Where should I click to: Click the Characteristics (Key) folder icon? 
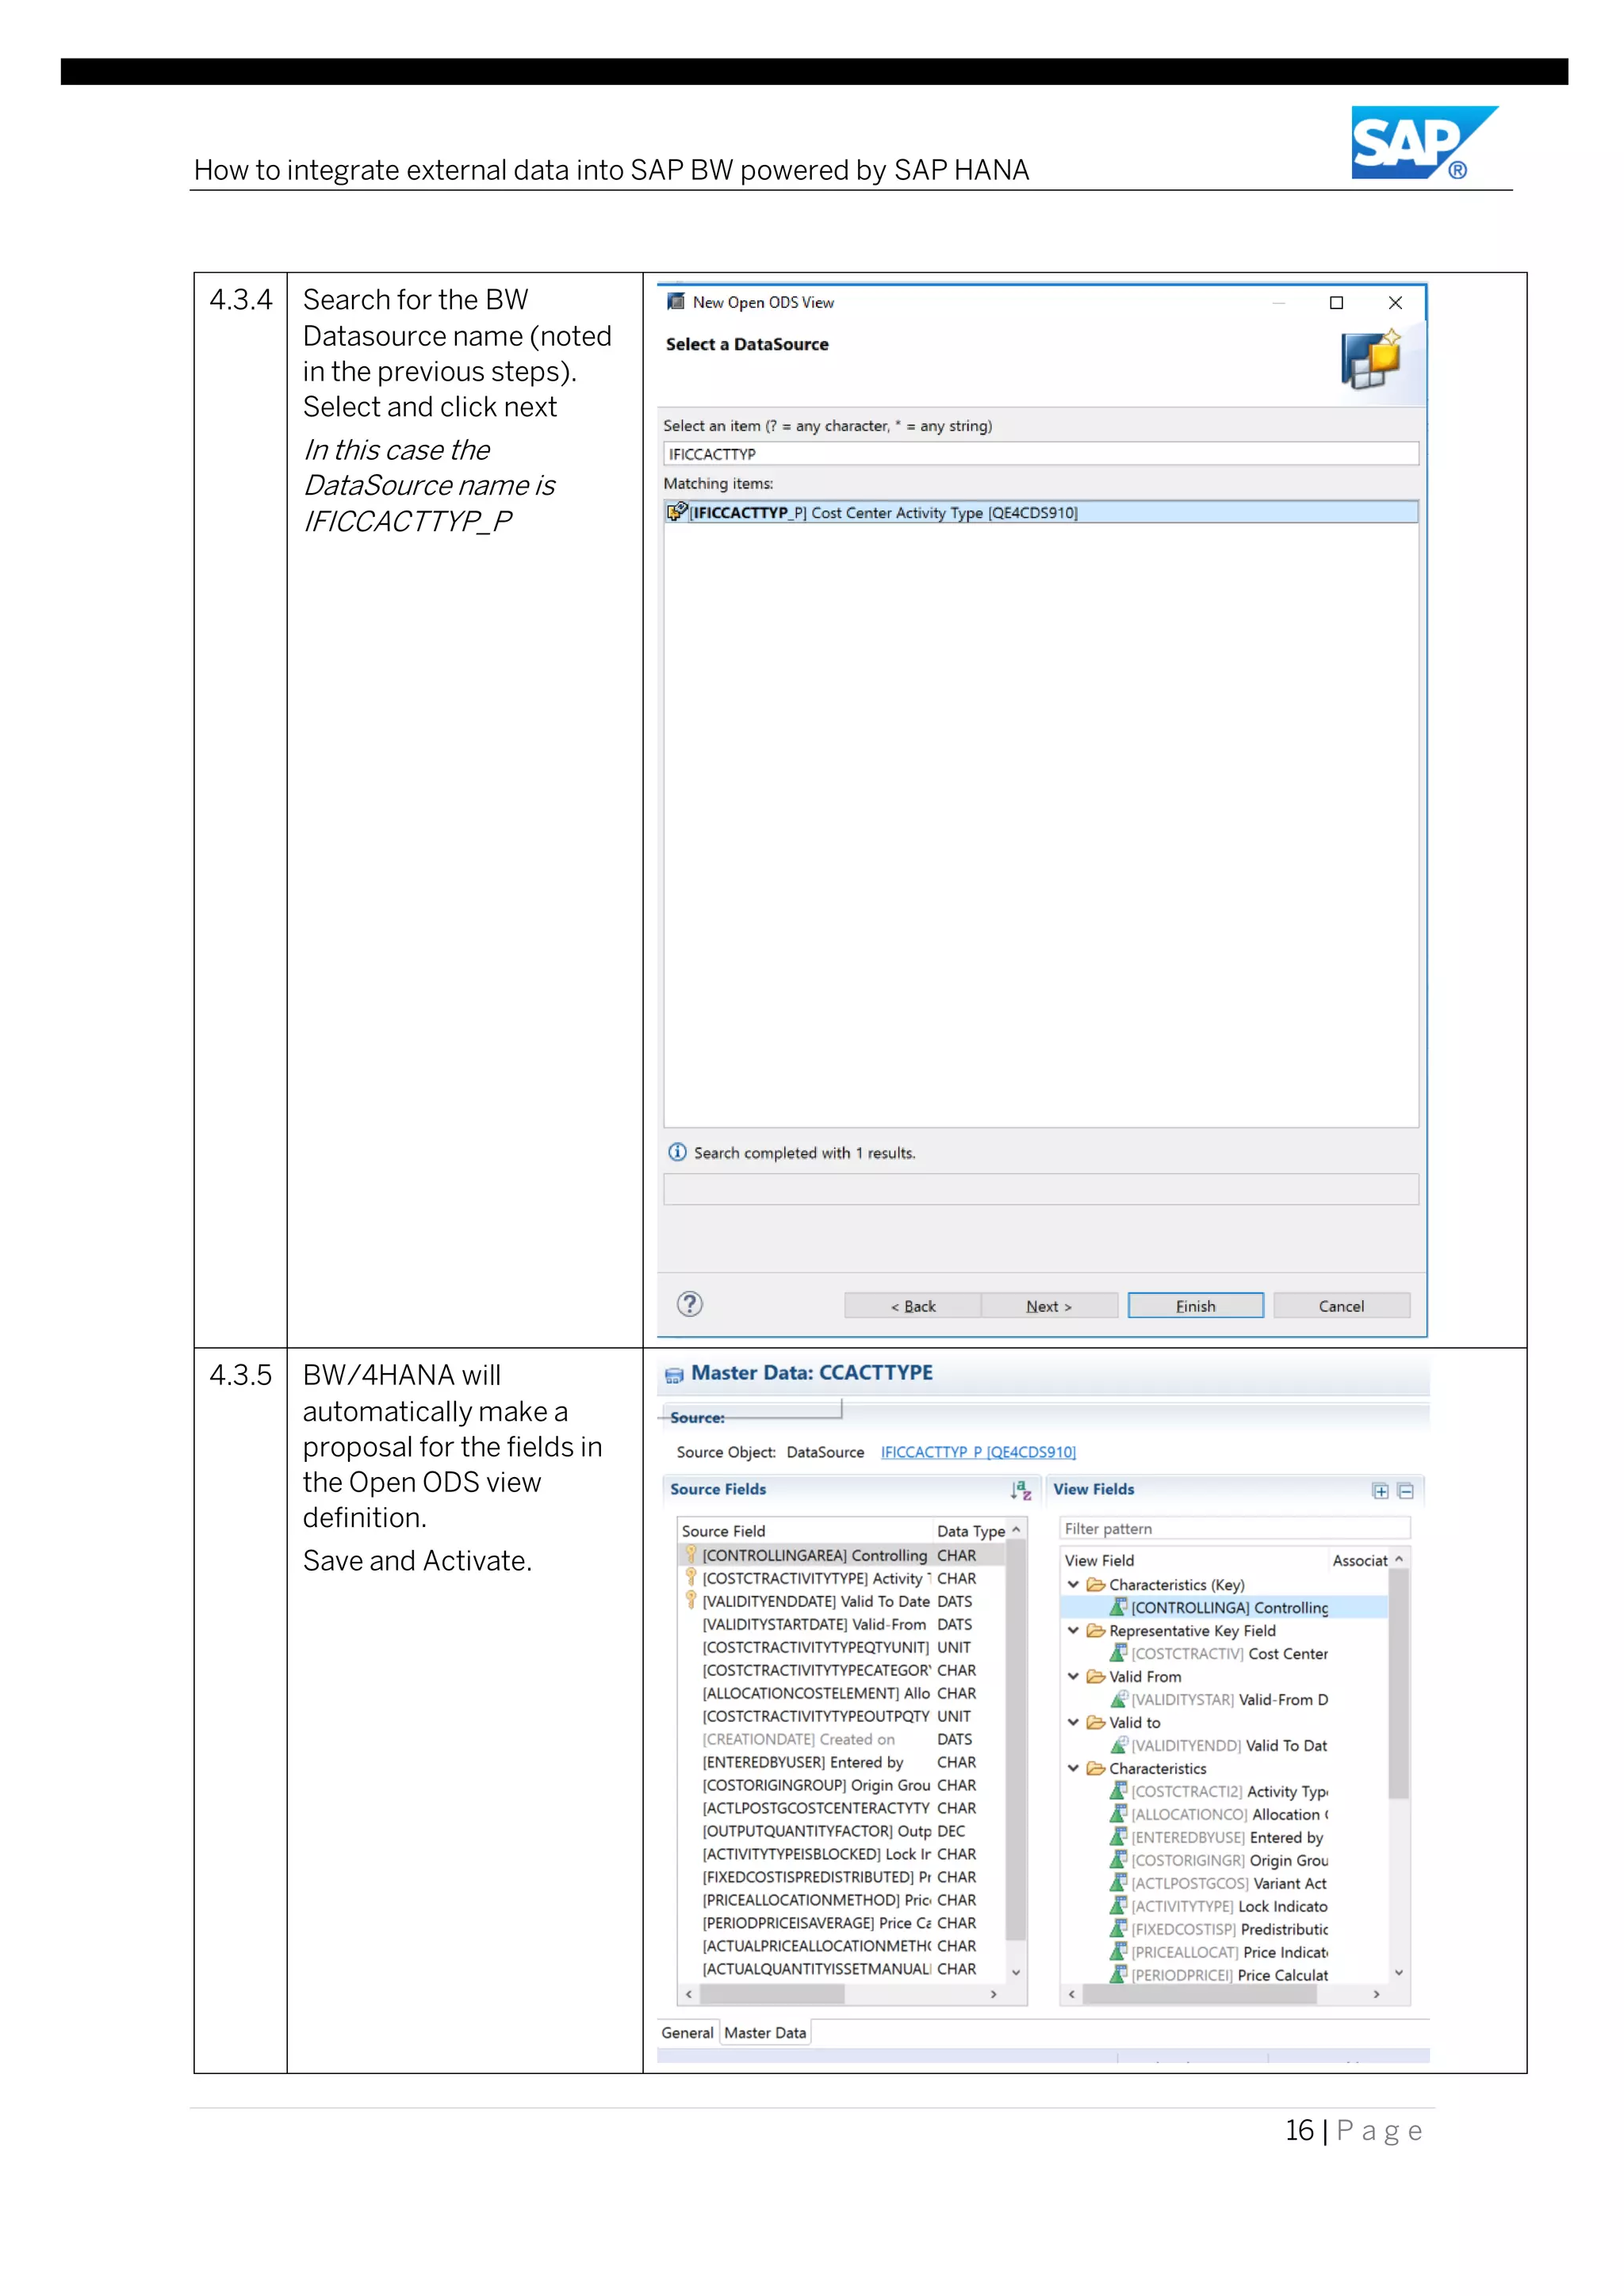click(x=1095, y=1585)
